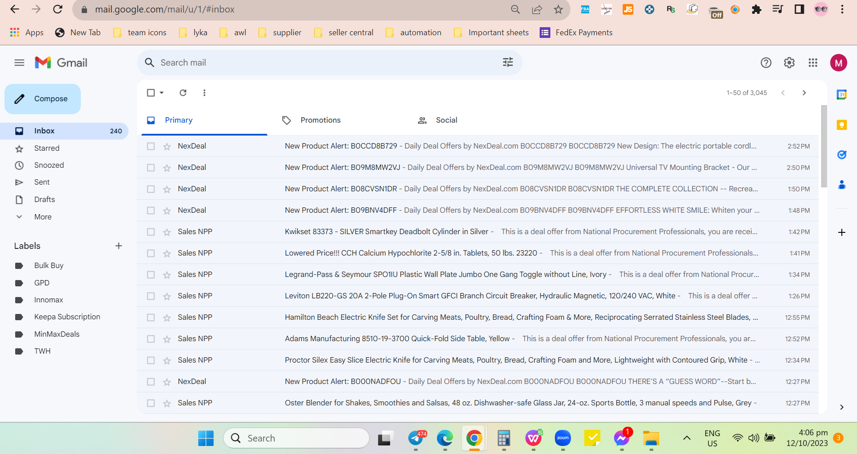Open the Snoozed folder
Image resolution: width=857 pixels, height=454 pixels.
pos(64,165)
